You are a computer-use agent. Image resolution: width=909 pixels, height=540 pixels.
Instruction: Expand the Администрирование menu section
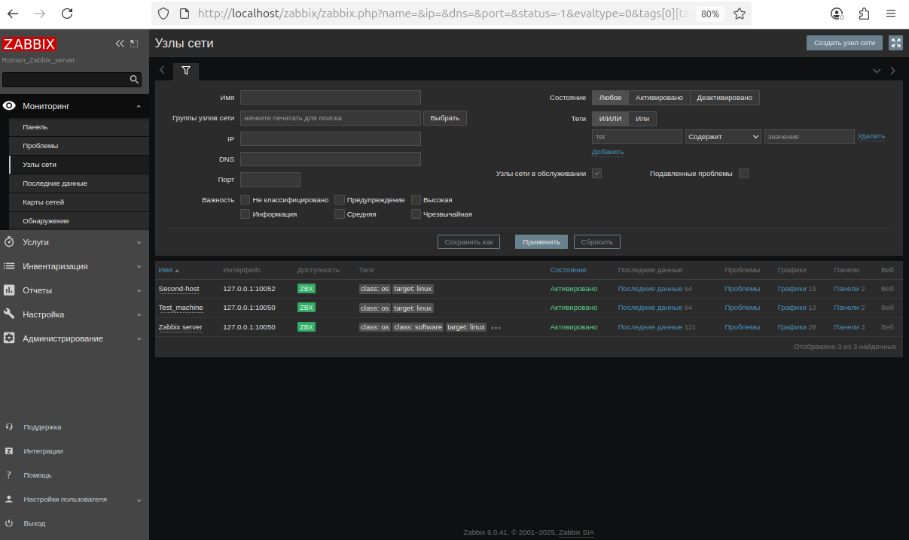pos(139,338)
